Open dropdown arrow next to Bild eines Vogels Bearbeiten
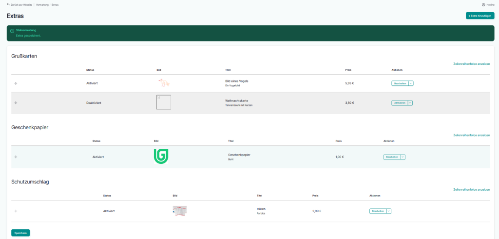 (410, 83)
